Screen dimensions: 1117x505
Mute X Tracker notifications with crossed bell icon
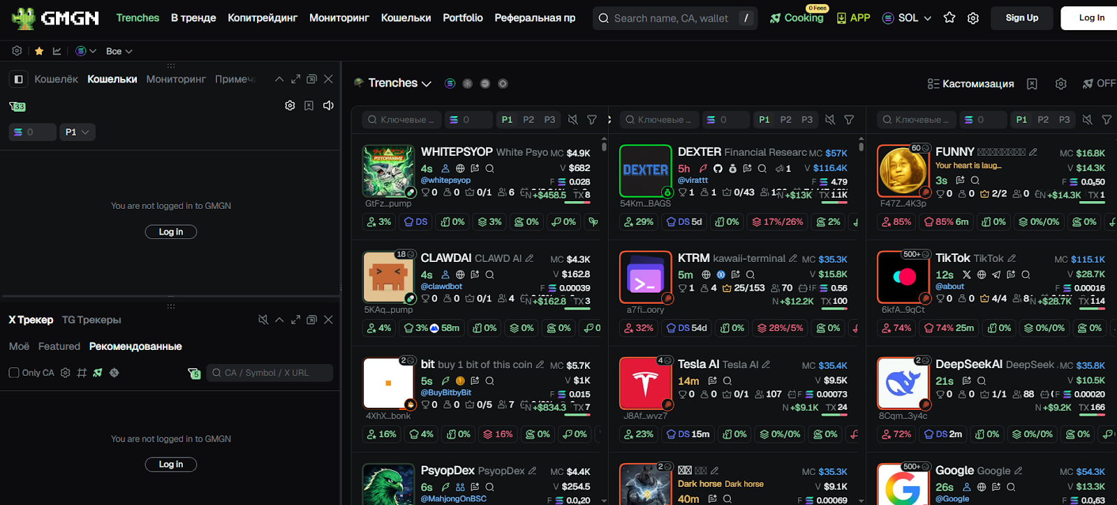[263, 320]
